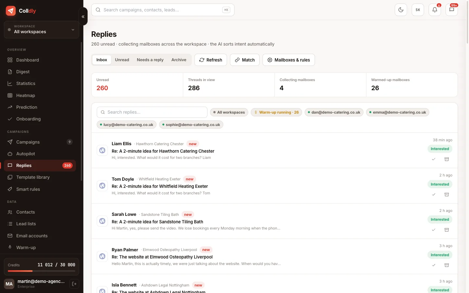Switch to the Archive tab

[179, 60]
